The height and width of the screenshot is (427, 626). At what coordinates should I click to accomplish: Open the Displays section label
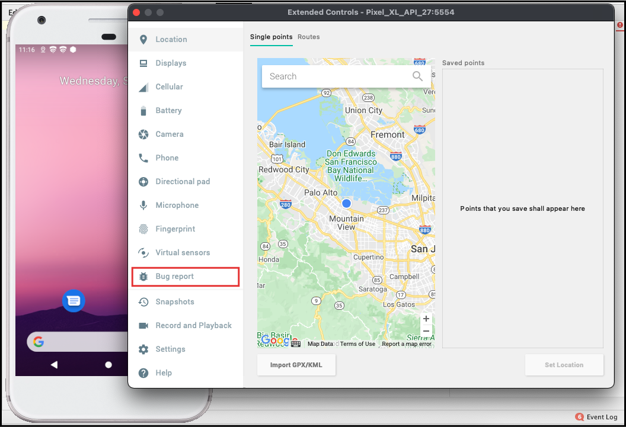(x=171, y=63)
